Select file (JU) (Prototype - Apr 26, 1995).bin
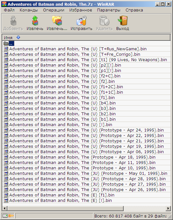This screenshot has height=220, width=173. (88, 190)
